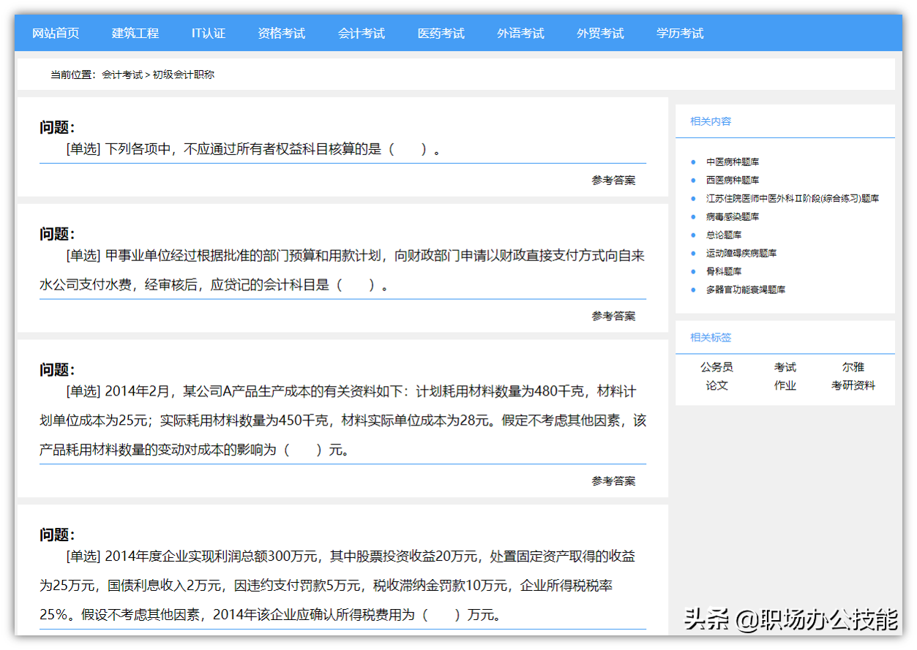Open the 病毒感染题库 link
This screenshot has height=650, width=917.
click(735, 216)
